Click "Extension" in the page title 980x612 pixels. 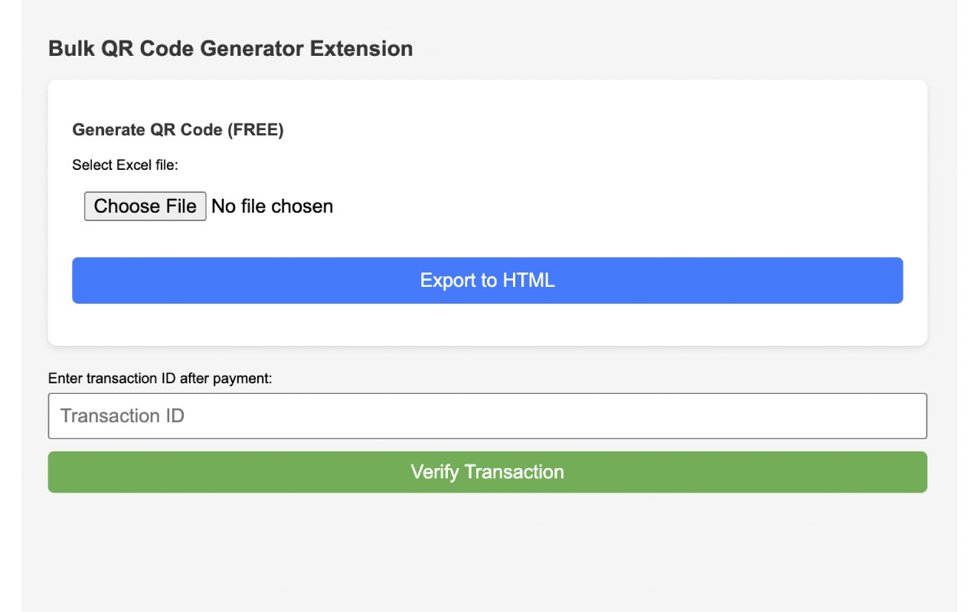tap(361, 48)
